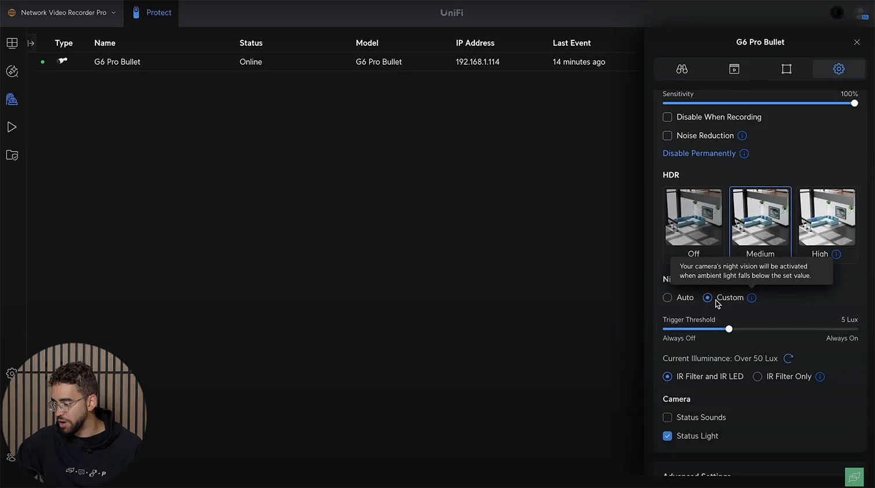Sort by the Last Event column header
The height and width of the screenshot is (488, 875).
click(572, 43)
